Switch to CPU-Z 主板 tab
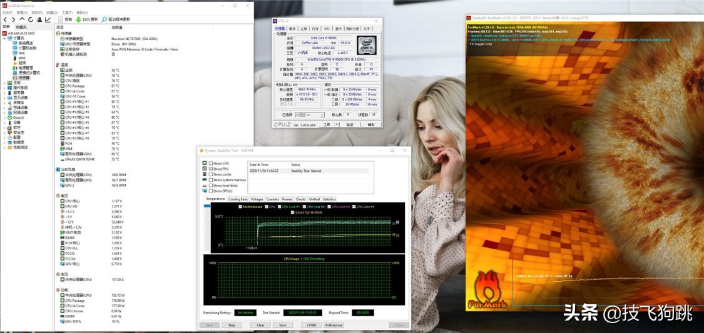 pos(304,29)
